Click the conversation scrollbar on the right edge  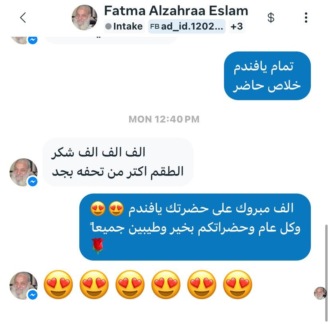326,273
